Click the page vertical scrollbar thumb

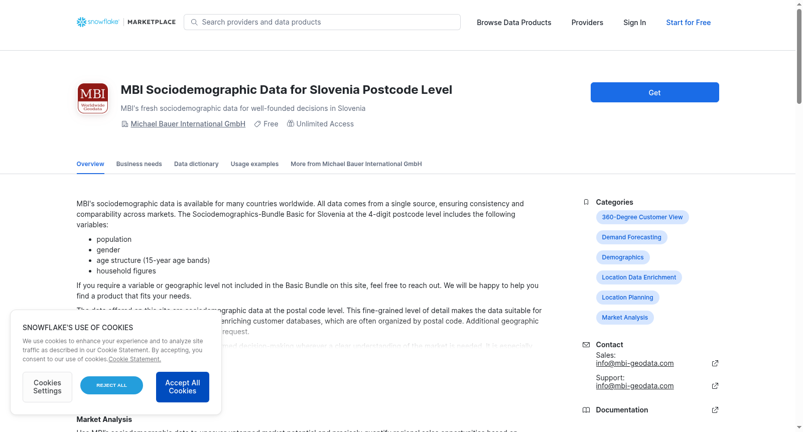799,56
